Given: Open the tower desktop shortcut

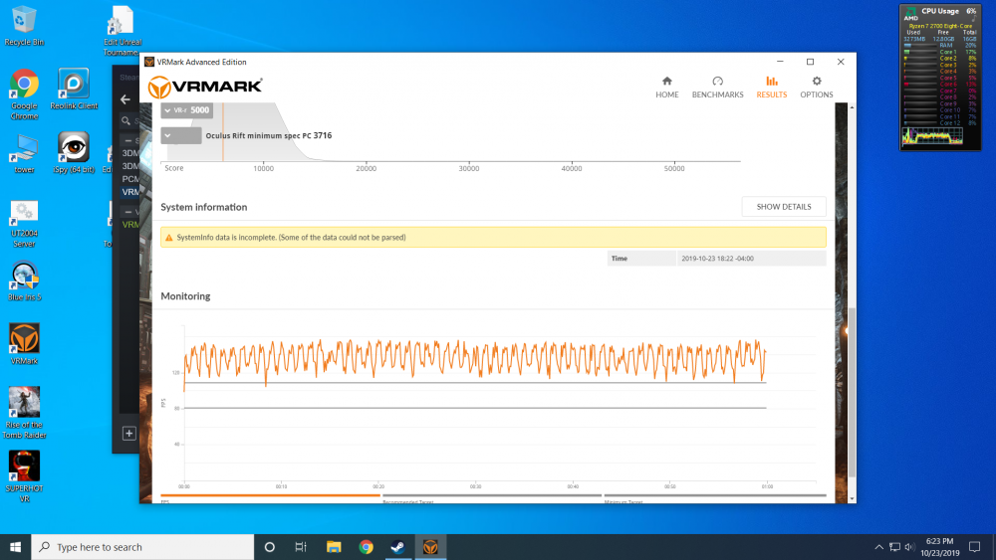Looking at the screenshot, I should click(24, 153).
